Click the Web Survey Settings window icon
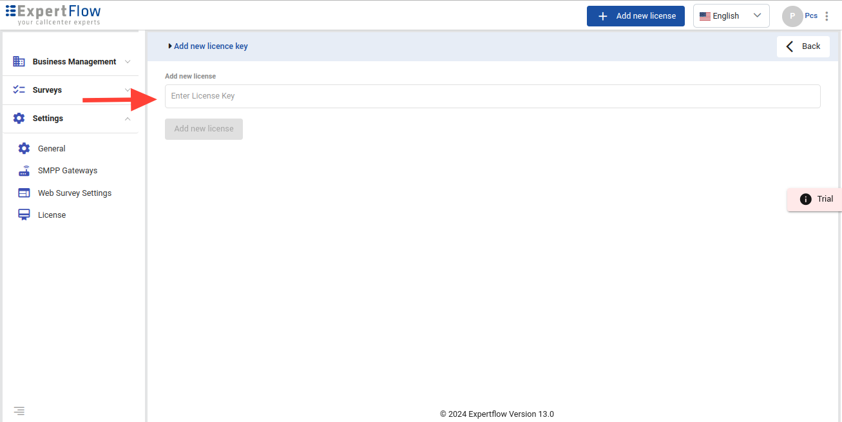This screenshot has height=422, width=842. tap(24, 193)
